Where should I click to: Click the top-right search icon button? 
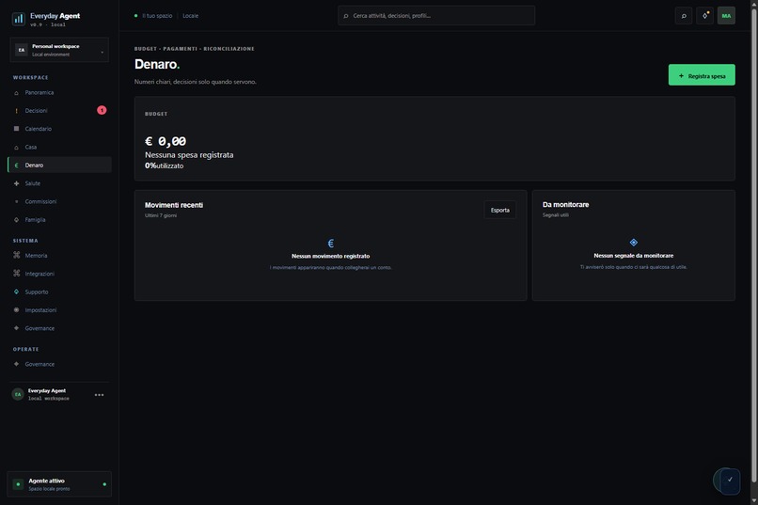tap(684, 16)
